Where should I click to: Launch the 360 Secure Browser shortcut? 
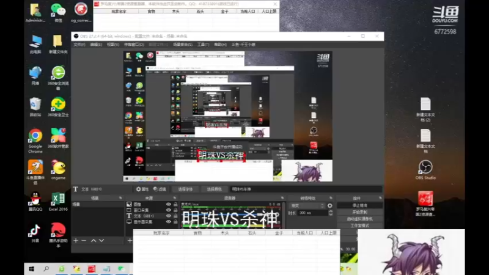click(x=58, y=78)
